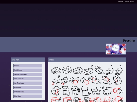Select the standing cat with curled tail, third row
Screen dimensions: 137x102
(96, 91)
